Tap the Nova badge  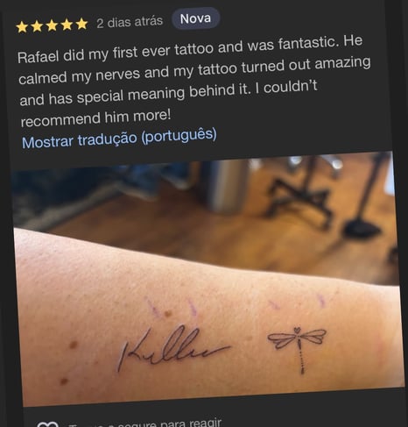click(x=195, y=18)
